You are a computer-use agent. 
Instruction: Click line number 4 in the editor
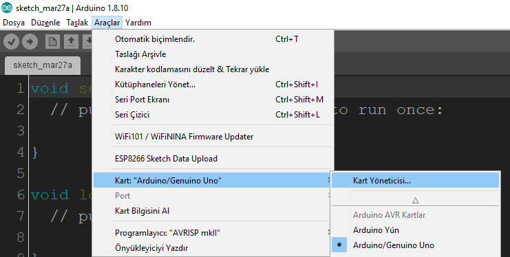[21, 152]
